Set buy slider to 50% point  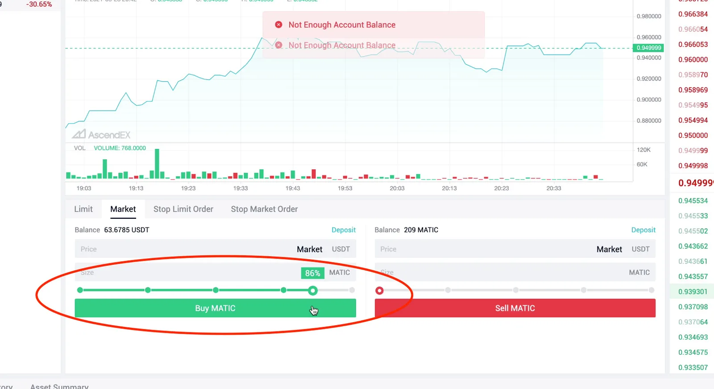click(216, 290)
